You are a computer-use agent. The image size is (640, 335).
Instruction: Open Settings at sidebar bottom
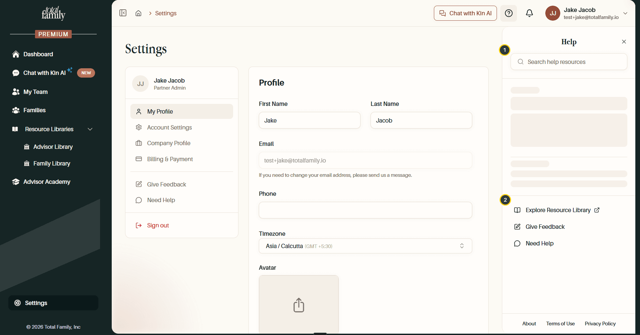pyautogui.click(x=53, y=303)
